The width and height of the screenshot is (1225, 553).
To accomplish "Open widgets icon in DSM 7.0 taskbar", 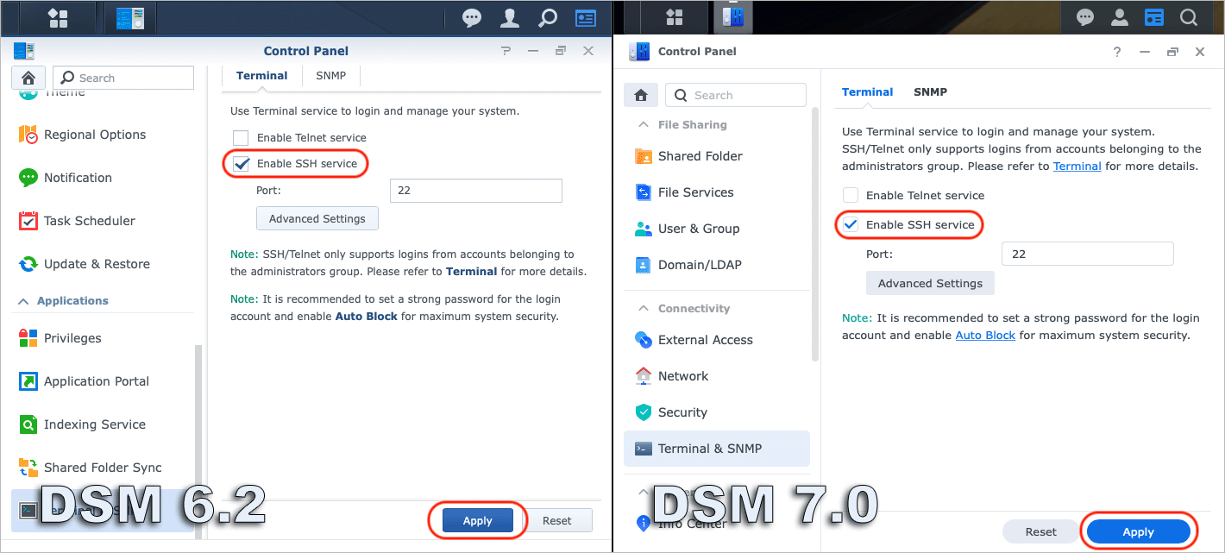I will point(1153,17).
